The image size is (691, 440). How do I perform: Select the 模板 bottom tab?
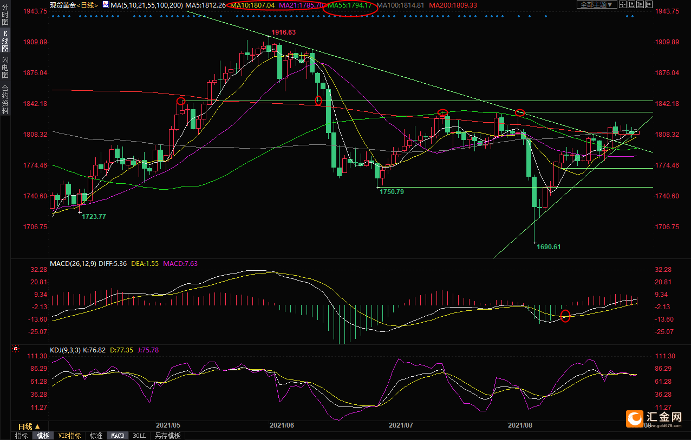click(43, 436)
